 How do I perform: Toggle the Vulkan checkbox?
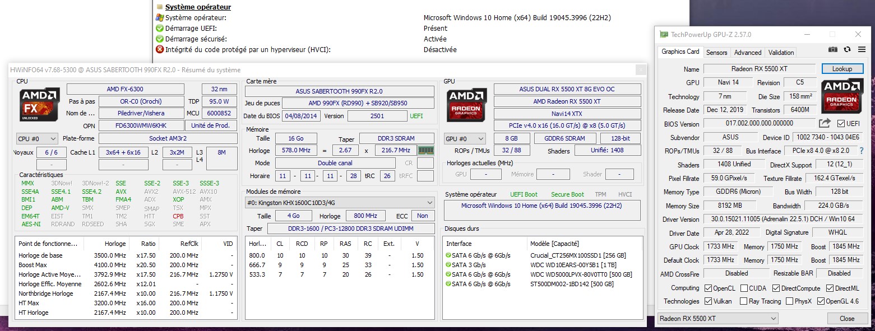click(709, 301)
